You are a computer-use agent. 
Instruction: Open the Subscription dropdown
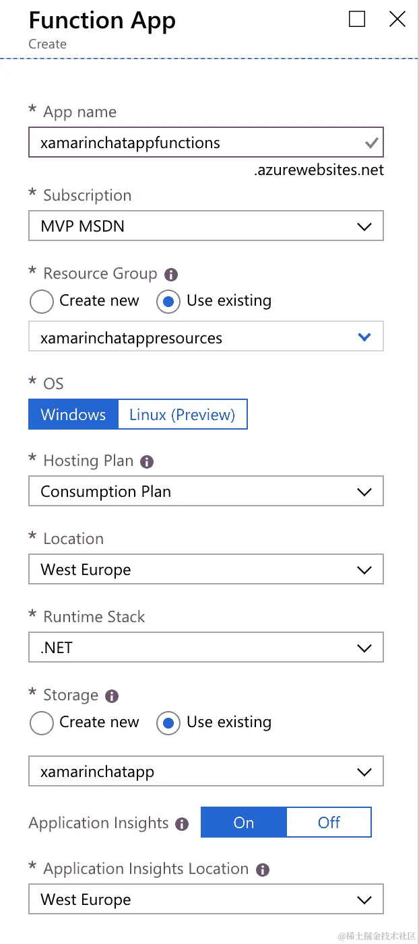205,226
